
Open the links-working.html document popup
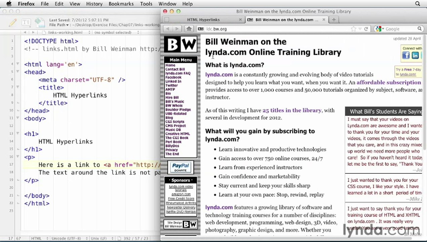[67, 33]
